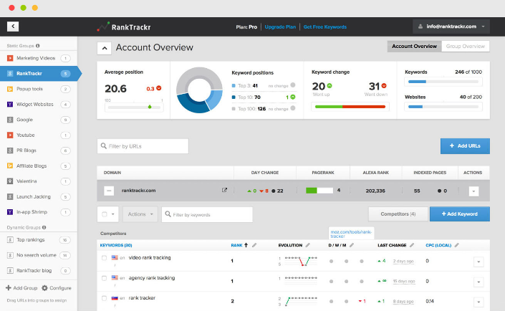Collapse ranktrackr.com row with minus button
The height and width of the screenshot is (311, 505).
[x=109, y=191]
